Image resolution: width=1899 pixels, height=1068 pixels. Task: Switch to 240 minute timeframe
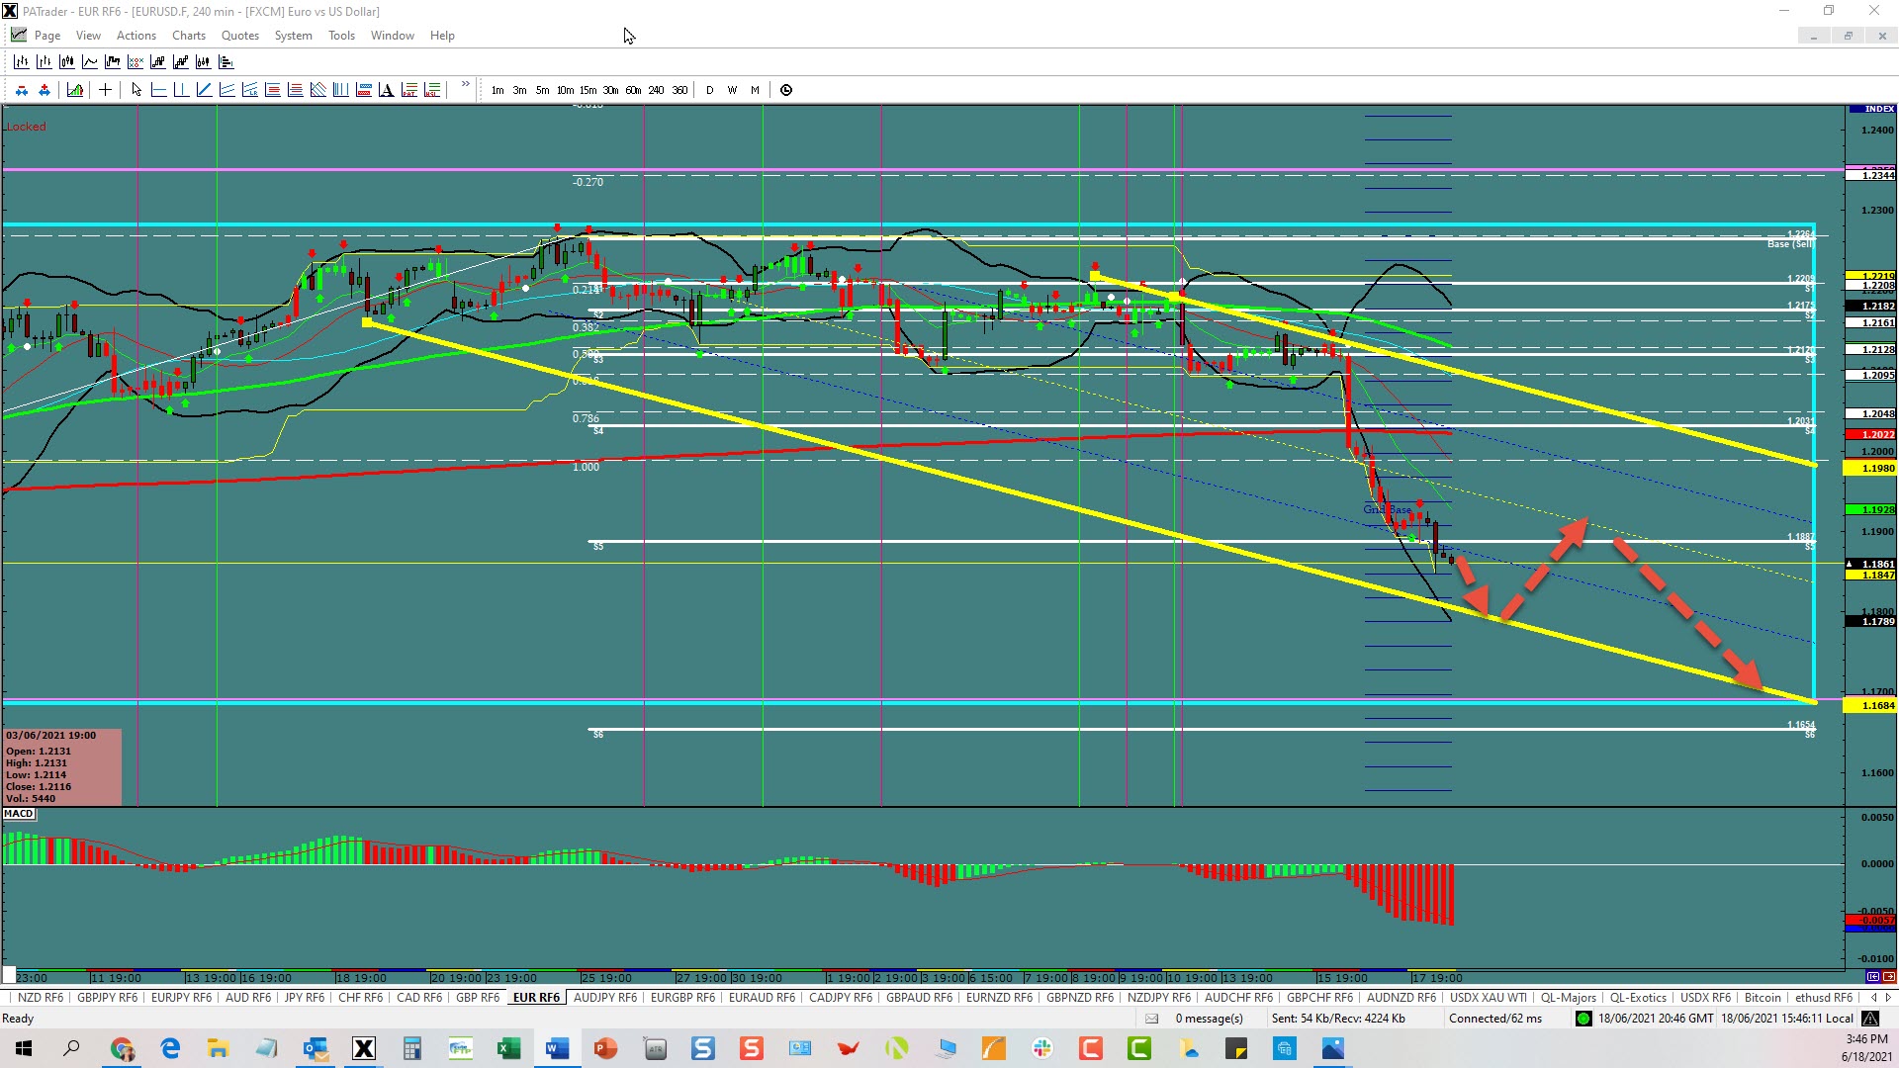coord(656,90)
